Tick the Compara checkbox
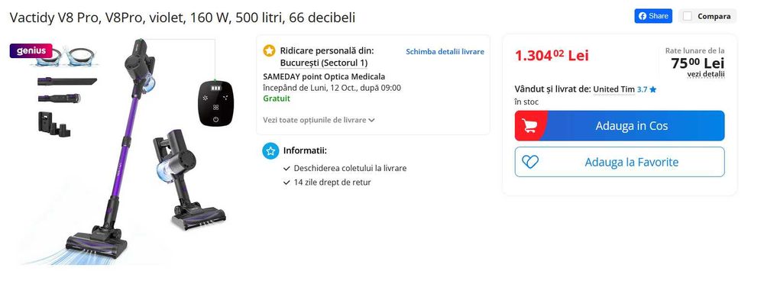 687,16
